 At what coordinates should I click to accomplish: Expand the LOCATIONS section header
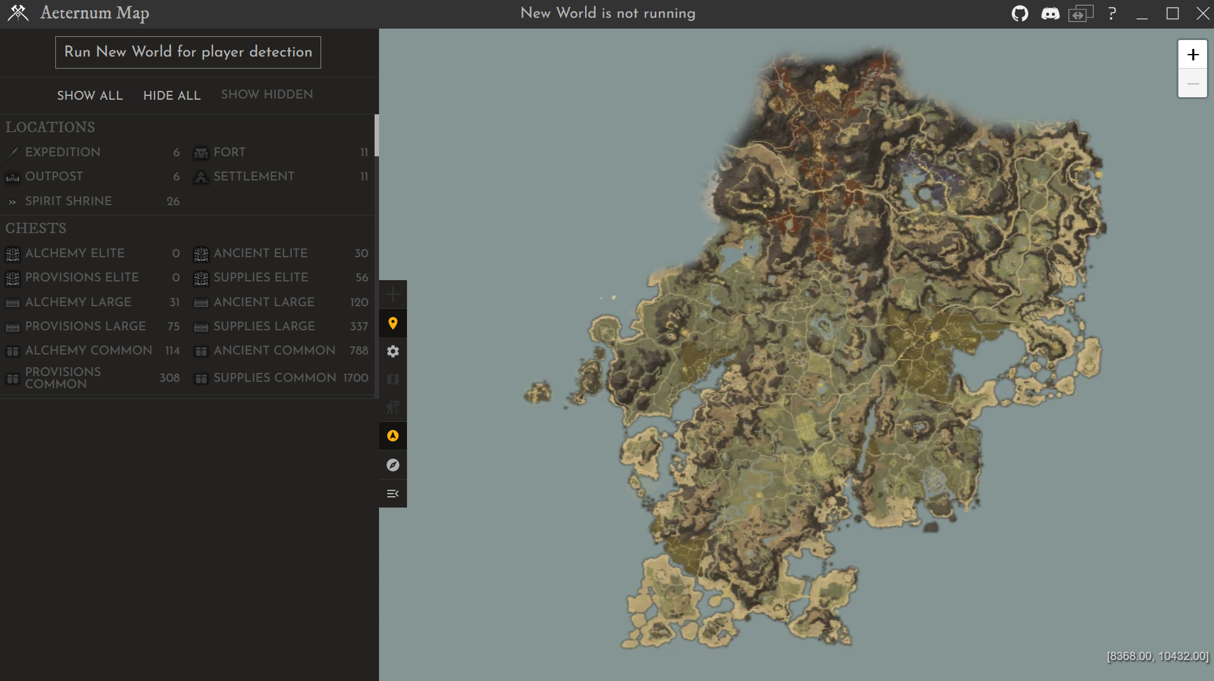(x=50, y=127)
